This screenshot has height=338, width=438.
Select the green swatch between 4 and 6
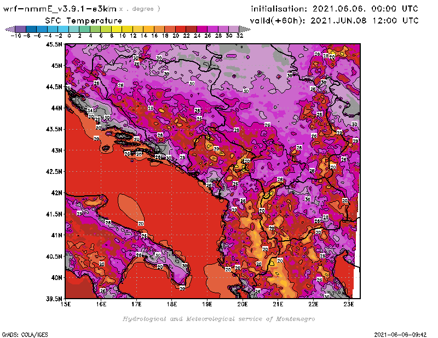pyautogui.click(x=95, y=29)
